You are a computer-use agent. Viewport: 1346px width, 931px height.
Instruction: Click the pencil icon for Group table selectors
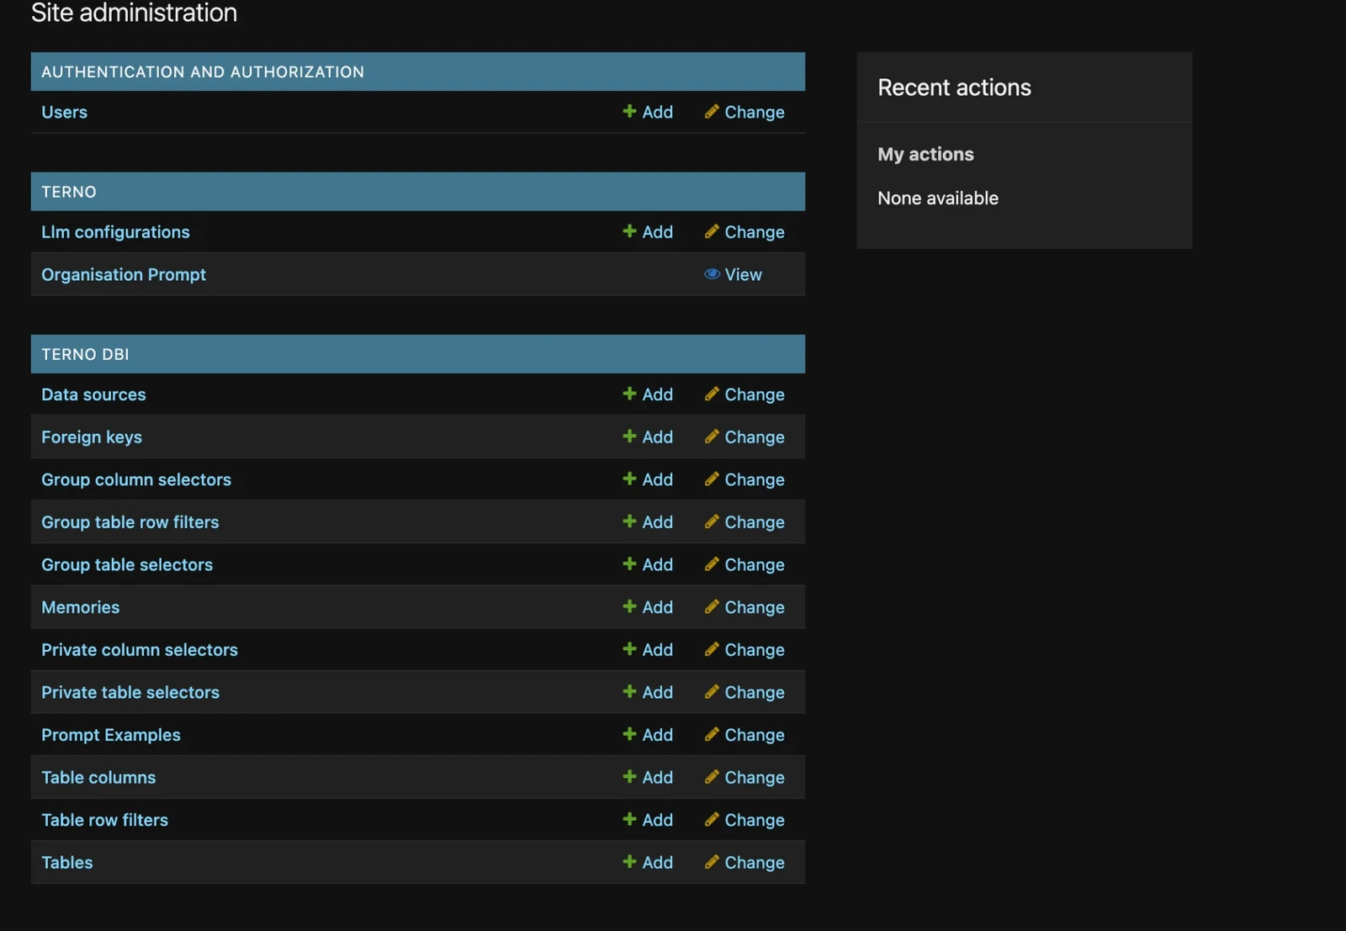[x=712, y=563]
